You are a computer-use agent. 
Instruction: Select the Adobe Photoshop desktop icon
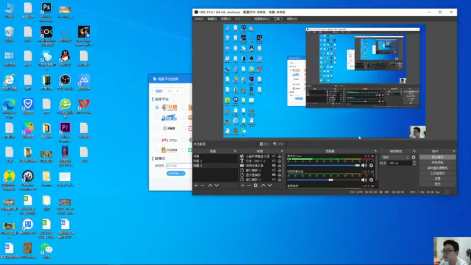(47, 12)
